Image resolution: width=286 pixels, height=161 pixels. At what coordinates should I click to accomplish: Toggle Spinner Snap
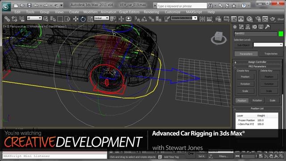[x=158, y=19]
